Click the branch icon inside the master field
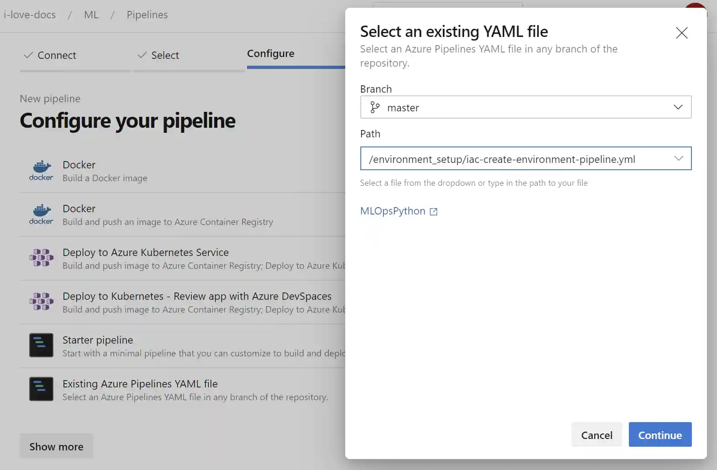 click(375, 107)
